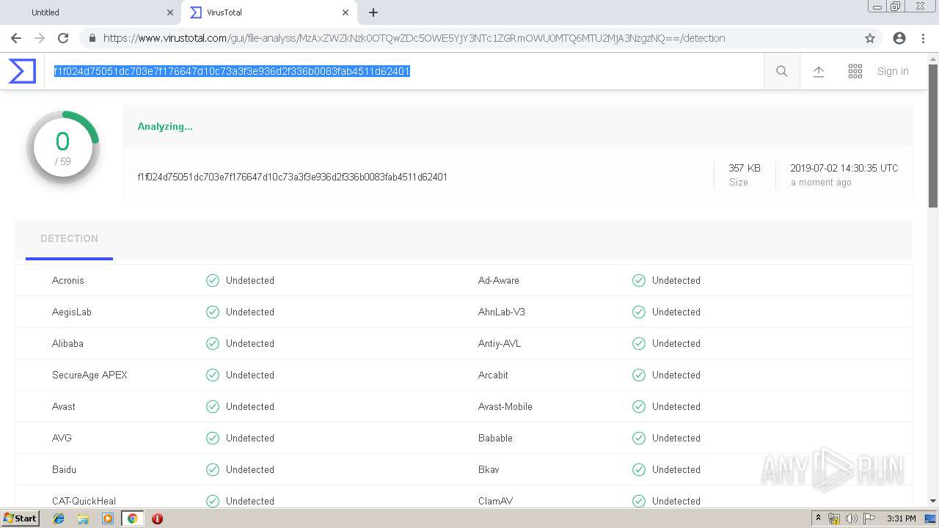Image resolution: width=939 pixels, height=528 pixels.
Task: Click the search magnifier icon
Action: (782, 71)
